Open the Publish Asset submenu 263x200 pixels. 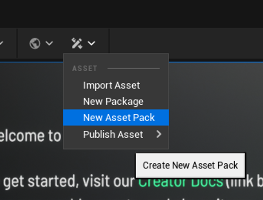pyautogui.click(x=113, y=135)
